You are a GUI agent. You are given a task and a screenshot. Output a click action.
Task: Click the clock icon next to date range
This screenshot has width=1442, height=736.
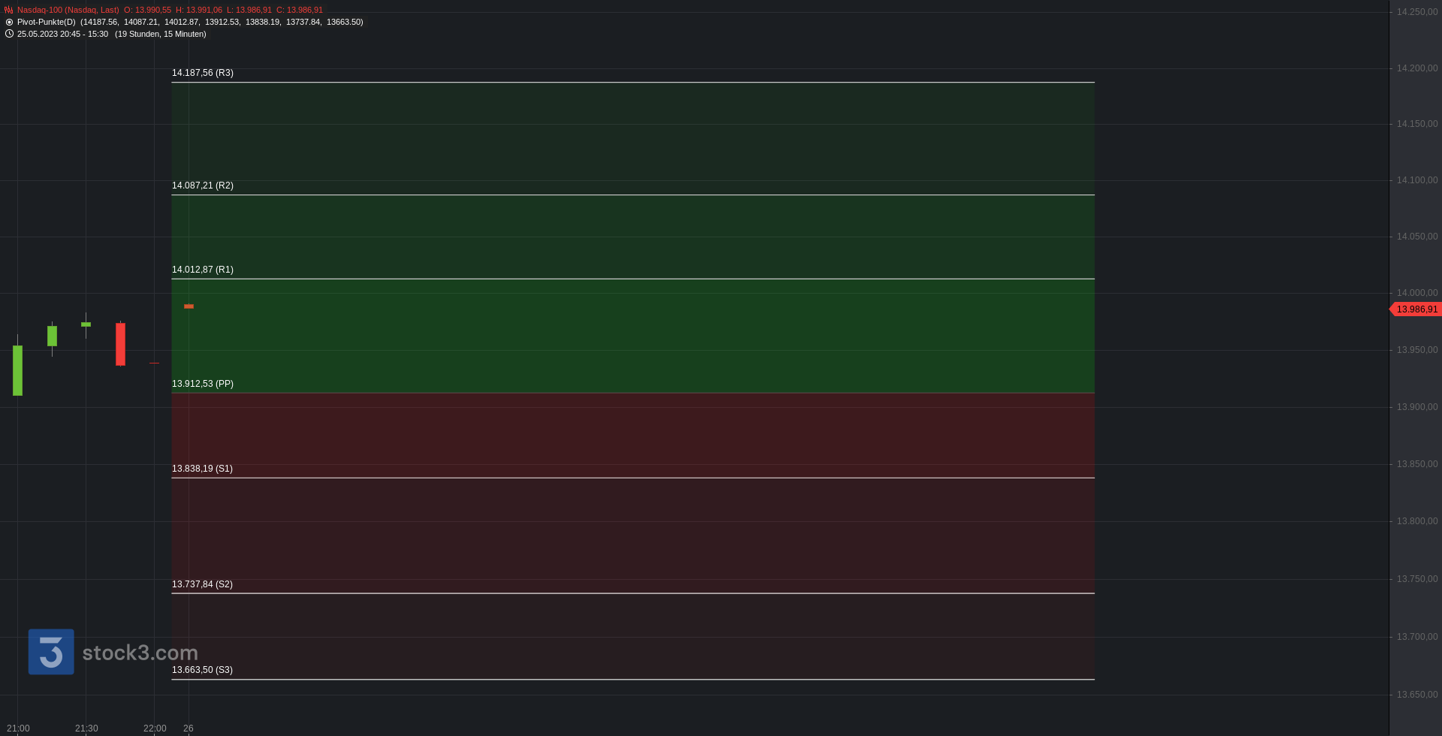9,34
